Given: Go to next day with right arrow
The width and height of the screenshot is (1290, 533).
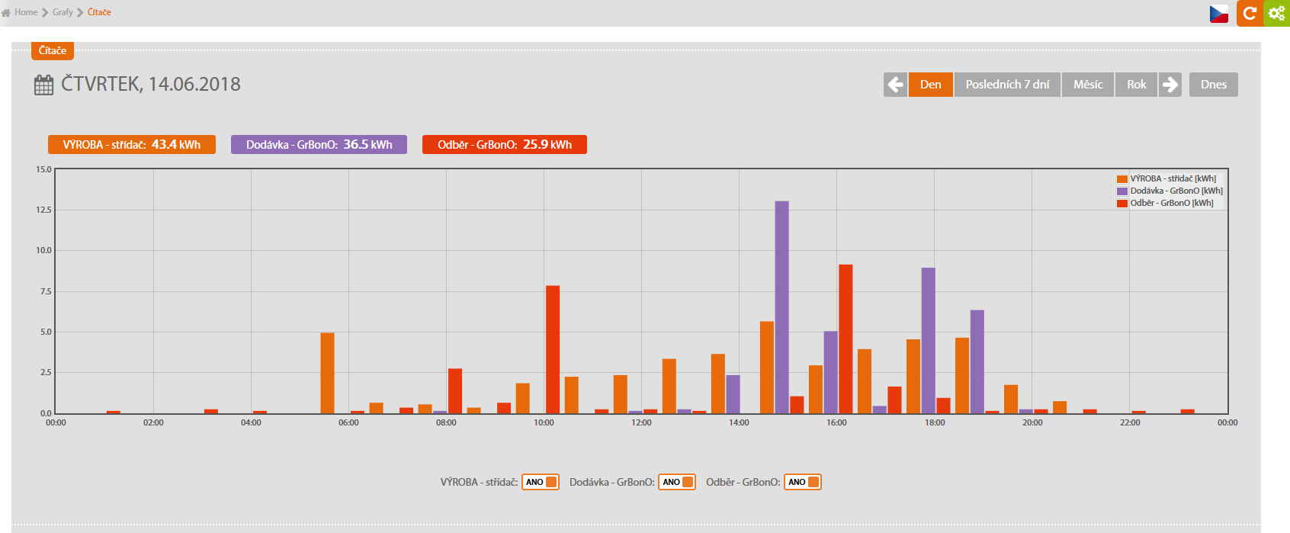Looking at the screenshot, I should point(1170,85).
